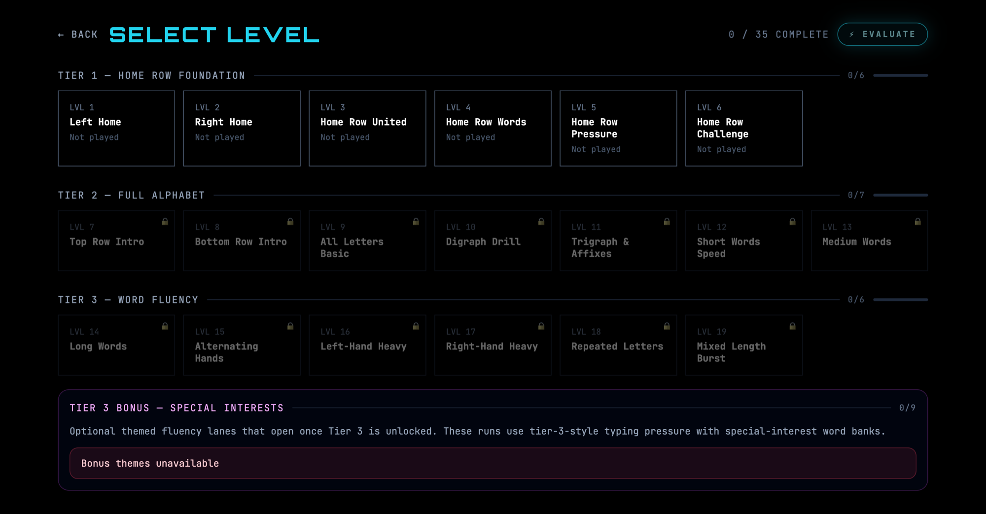Click the Short Words Speed title

pos(728,248)
